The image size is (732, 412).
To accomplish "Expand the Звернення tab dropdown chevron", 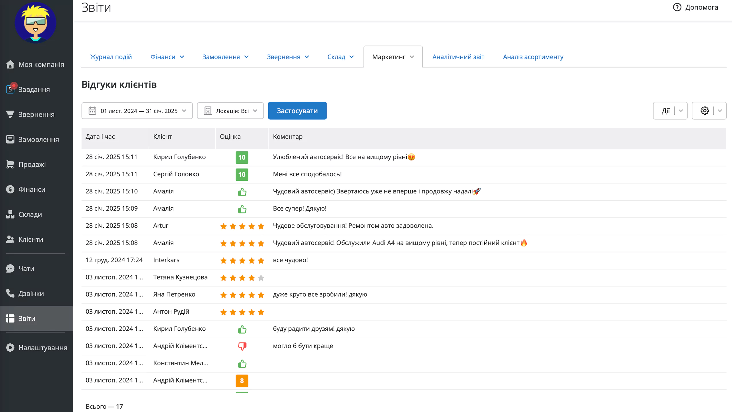I will [x=307, y=57].
